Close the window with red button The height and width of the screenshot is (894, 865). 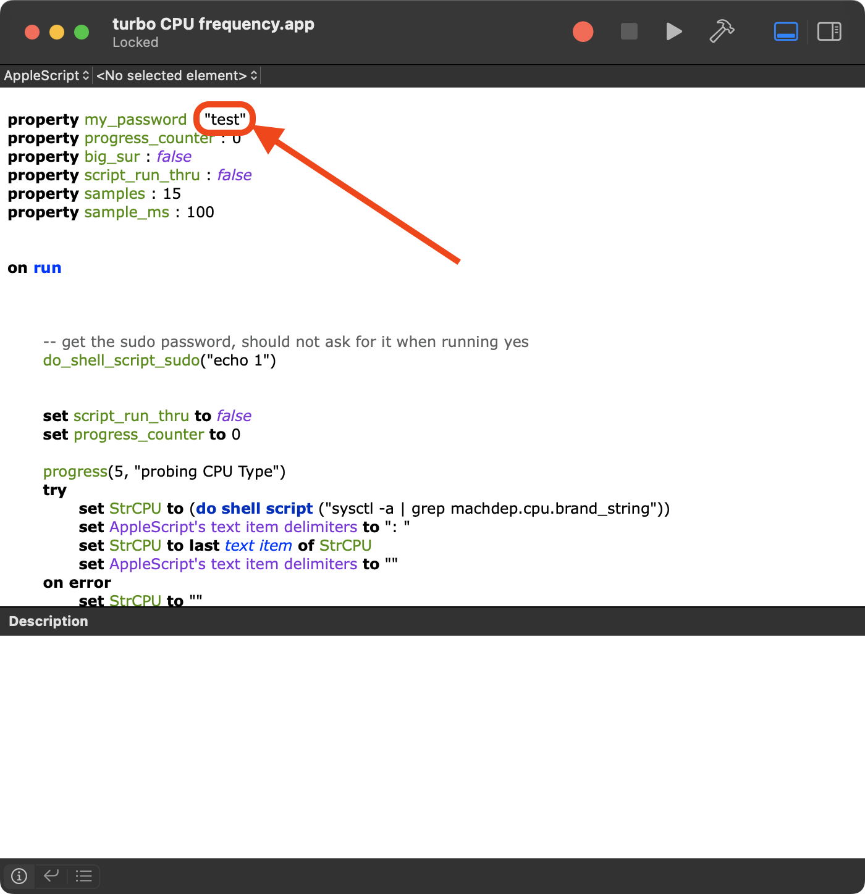32,32
